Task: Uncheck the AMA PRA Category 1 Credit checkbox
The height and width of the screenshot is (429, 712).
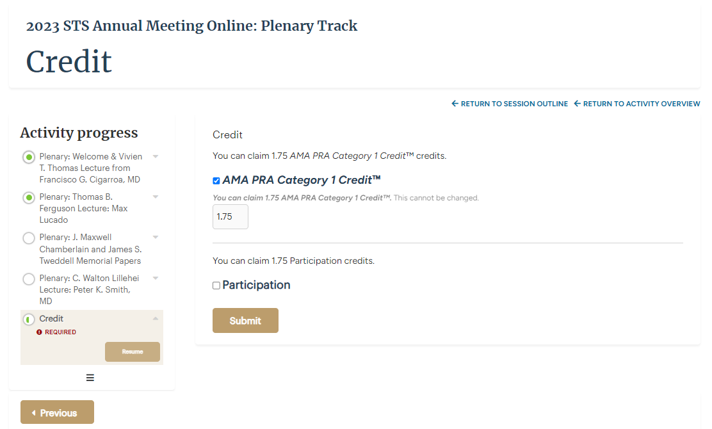Action: [x=216, y=181]
